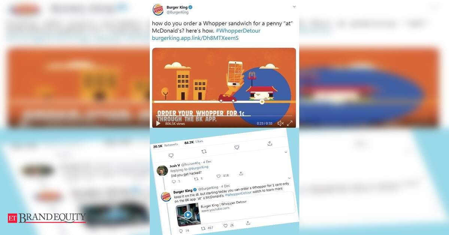The height and width of the screenshot is (235, 449).
Task: Expand options chevron on Josh V's reply
Action: 285,152
